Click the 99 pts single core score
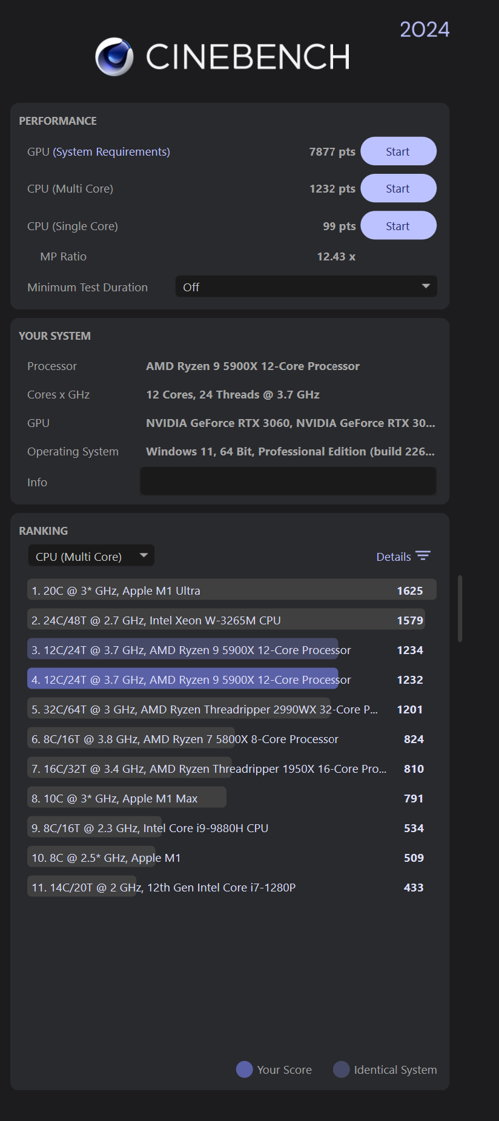This screenshot has width=499, height=1121. (339, 226)
